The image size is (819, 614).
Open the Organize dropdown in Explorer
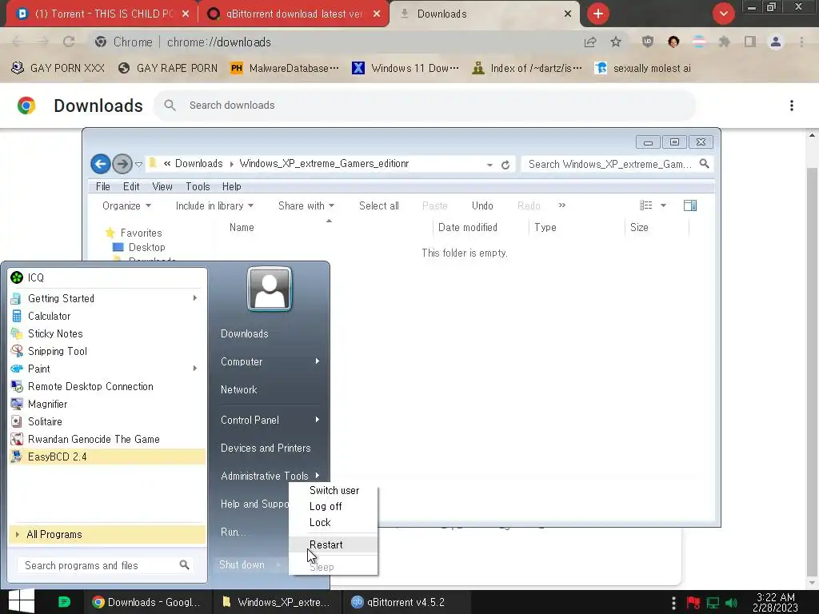tap(127, 205)
